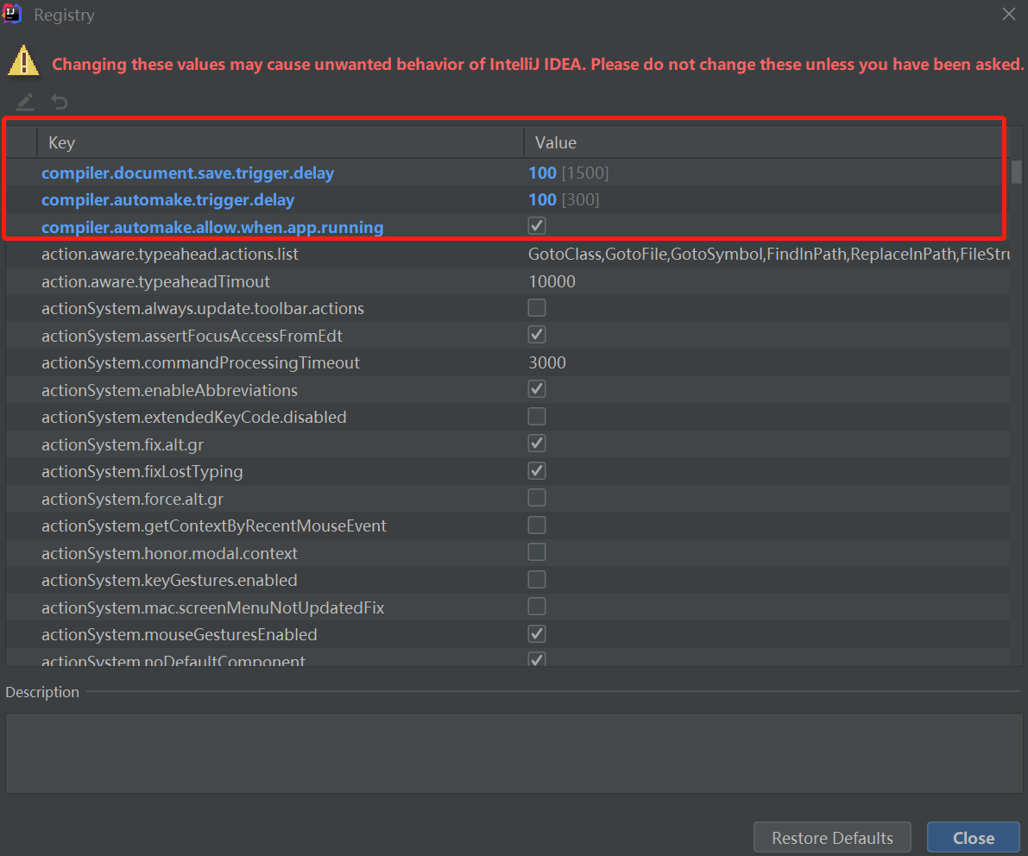Select actionSystem.mouseGesturesEnabled key text
The width and height of the screenshot is (1028, 856).
point(179,635)
